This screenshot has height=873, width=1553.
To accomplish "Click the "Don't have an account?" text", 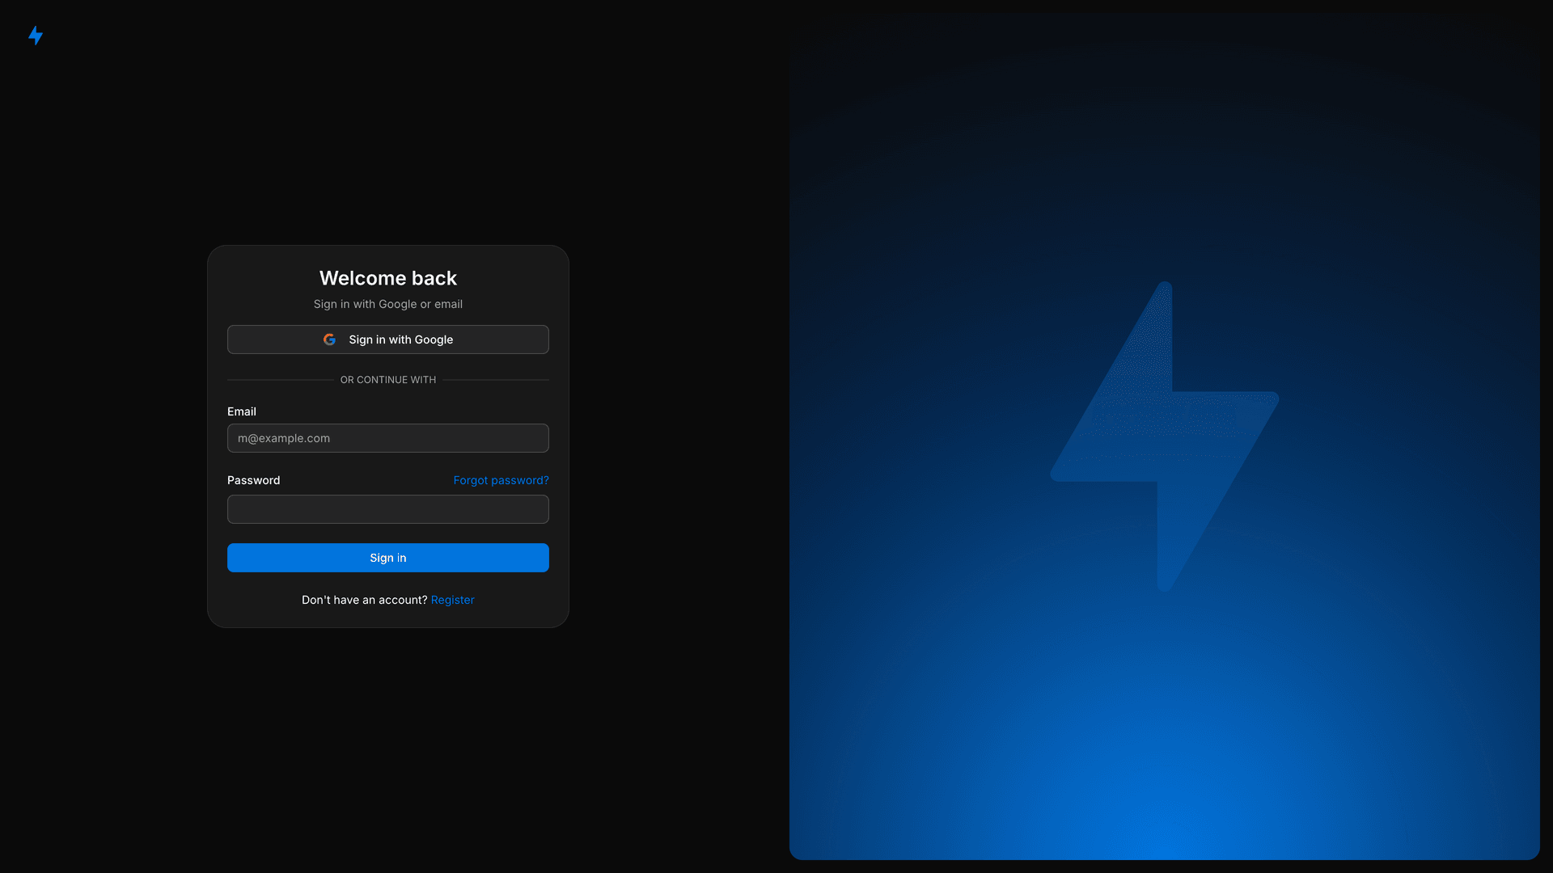I will [x=364, y=600].
